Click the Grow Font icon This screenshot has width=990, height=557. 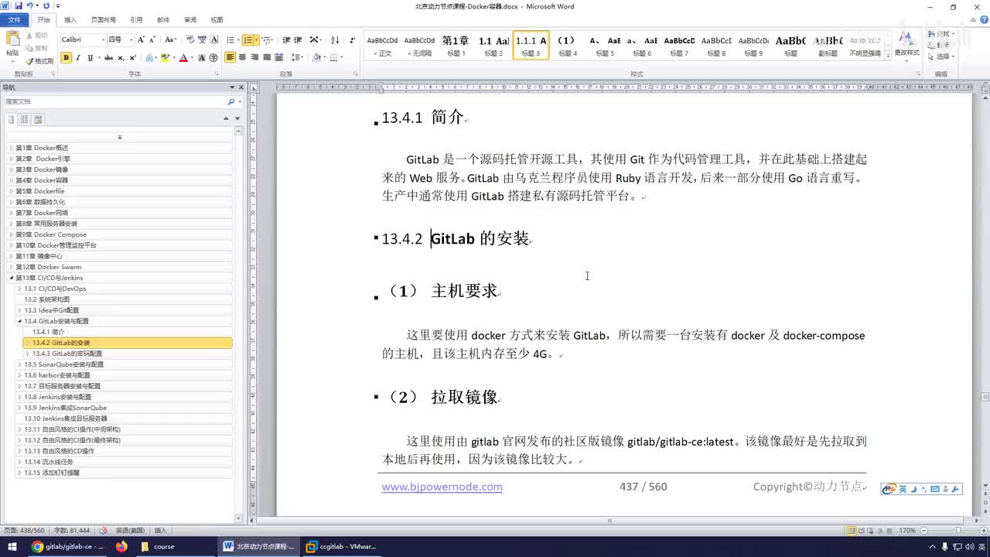pyautogui.click(x=142, y=39)
